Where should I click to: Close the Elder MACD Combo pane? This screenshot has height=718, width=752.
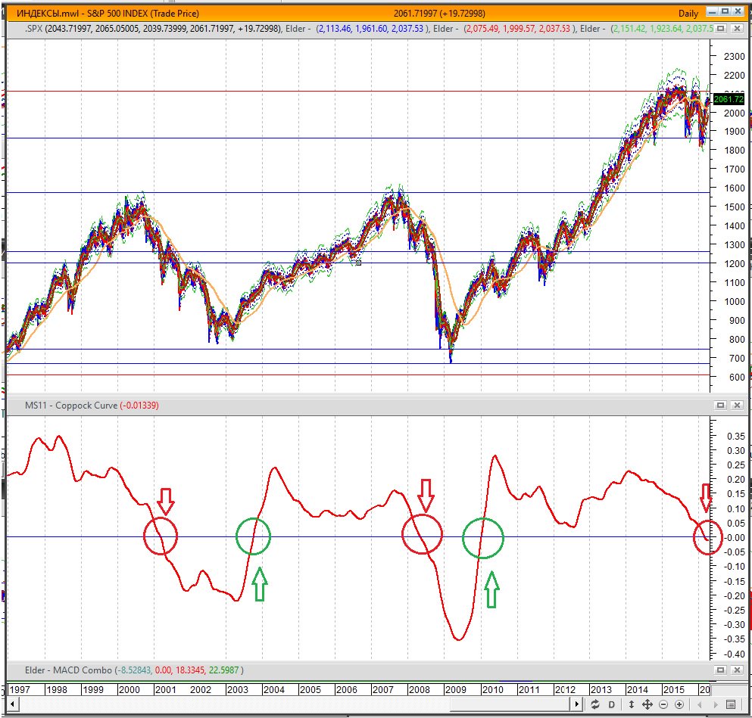(737, 670)
